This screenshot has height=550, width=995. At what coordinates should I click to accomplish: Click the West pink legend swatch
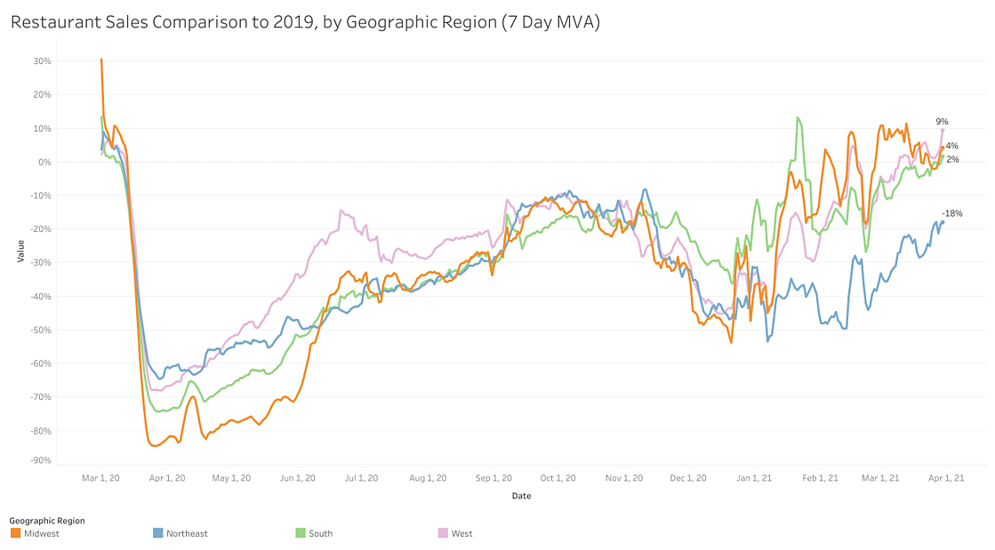(442, 533)
